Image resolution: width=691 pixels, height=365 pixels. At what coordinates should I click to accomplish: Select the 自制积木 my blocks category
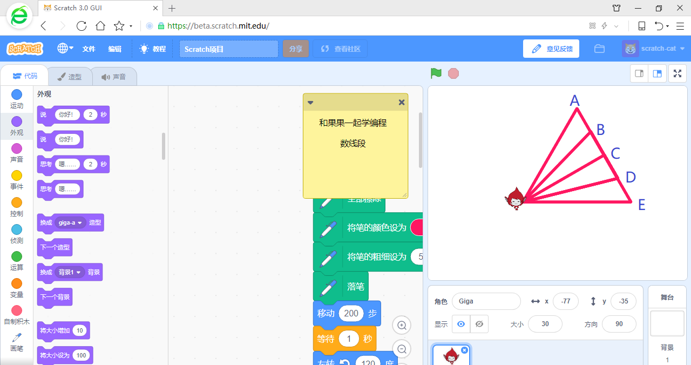[17, 315]
